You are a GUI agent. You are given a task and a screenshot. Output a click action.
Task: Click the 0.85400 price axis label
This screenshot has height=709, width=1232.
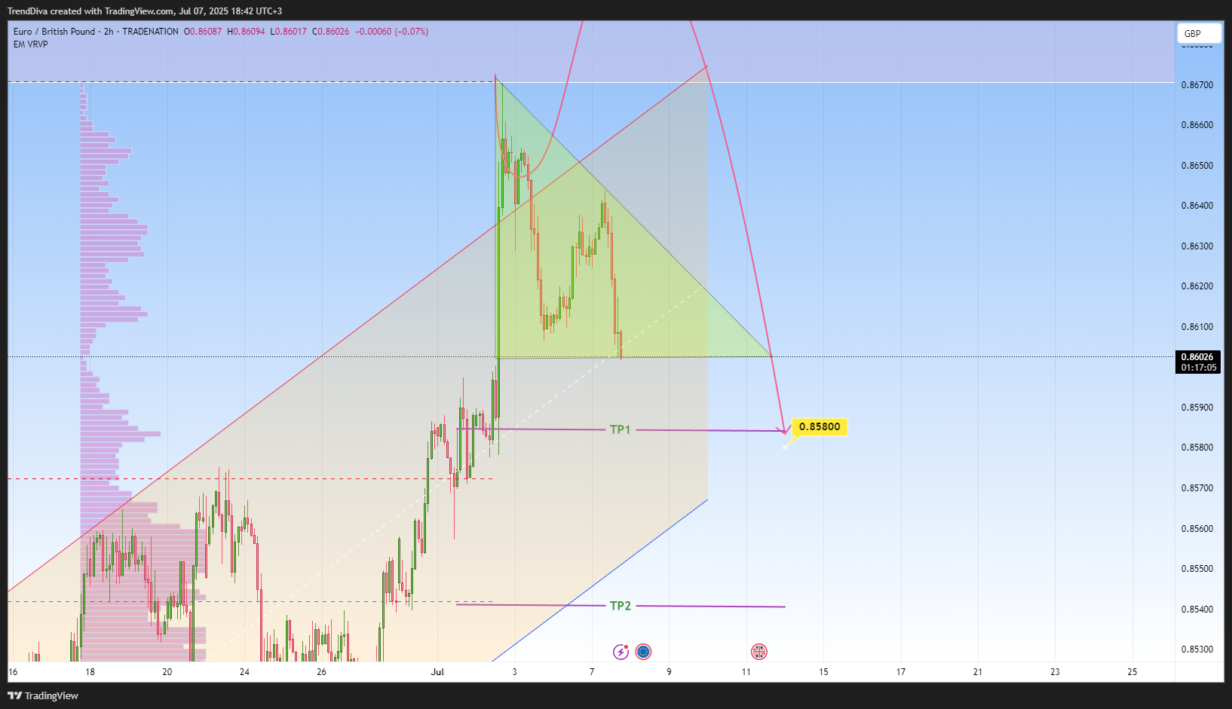tap(1197, 610)
